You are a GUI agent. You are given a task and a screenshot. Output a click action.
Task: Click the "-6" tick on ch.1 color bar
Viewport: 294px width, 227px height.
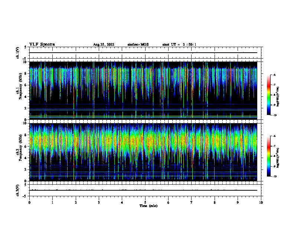(x=274, y=75)
